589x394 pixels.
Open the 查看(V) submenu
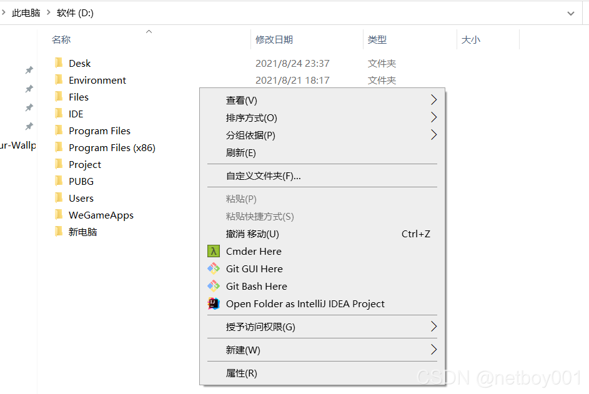[x=322, y=101]
